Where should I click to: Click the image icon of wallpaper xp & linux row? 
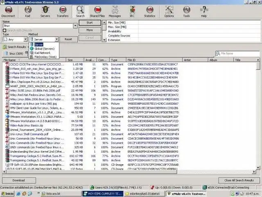tap(7, 104)
